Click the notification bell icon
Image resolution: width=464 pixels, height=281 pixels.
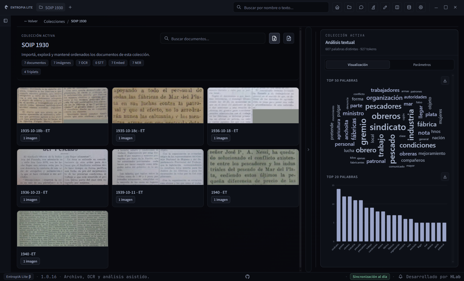(400, 277)
